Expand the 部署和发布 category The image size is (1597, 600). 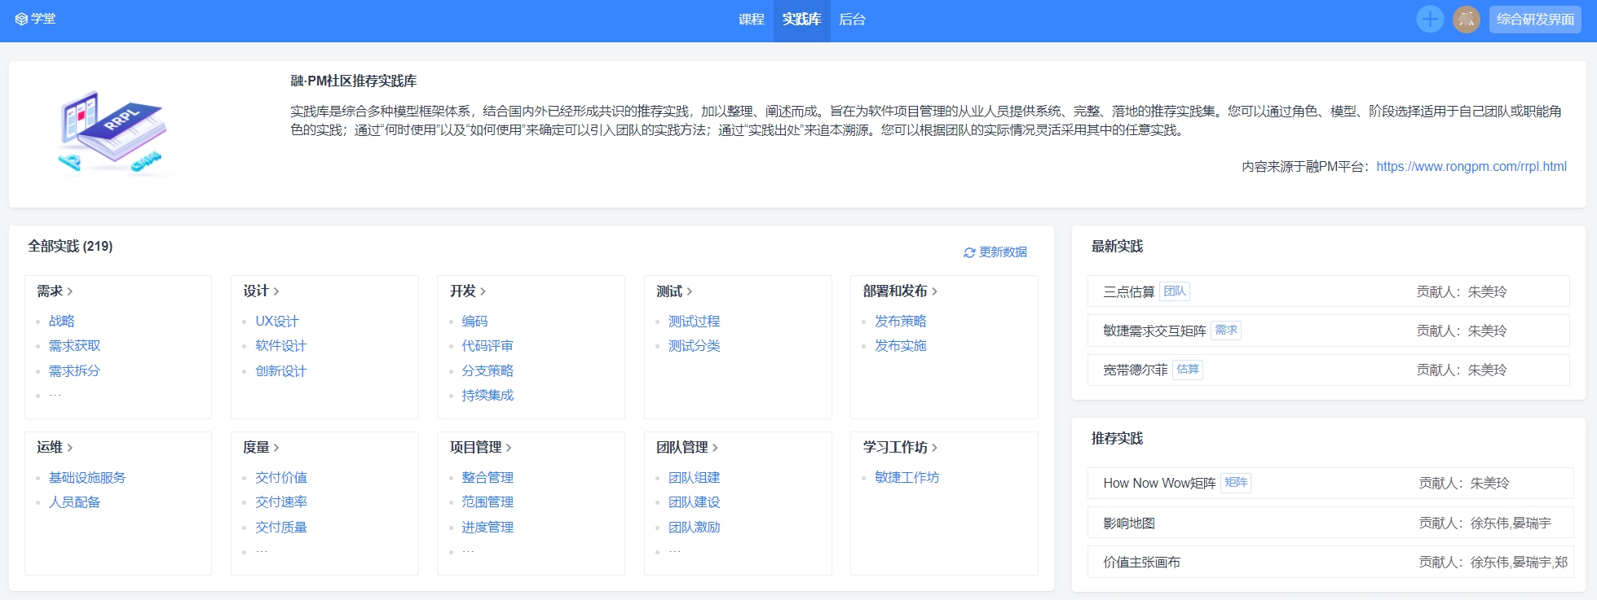pyautogui.click(x=900, y=291)
